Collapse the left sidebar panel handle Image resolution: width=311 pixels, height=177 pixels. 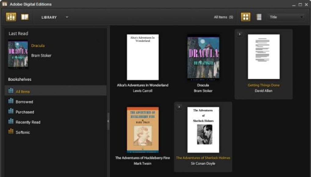click(x=108, y=121)
